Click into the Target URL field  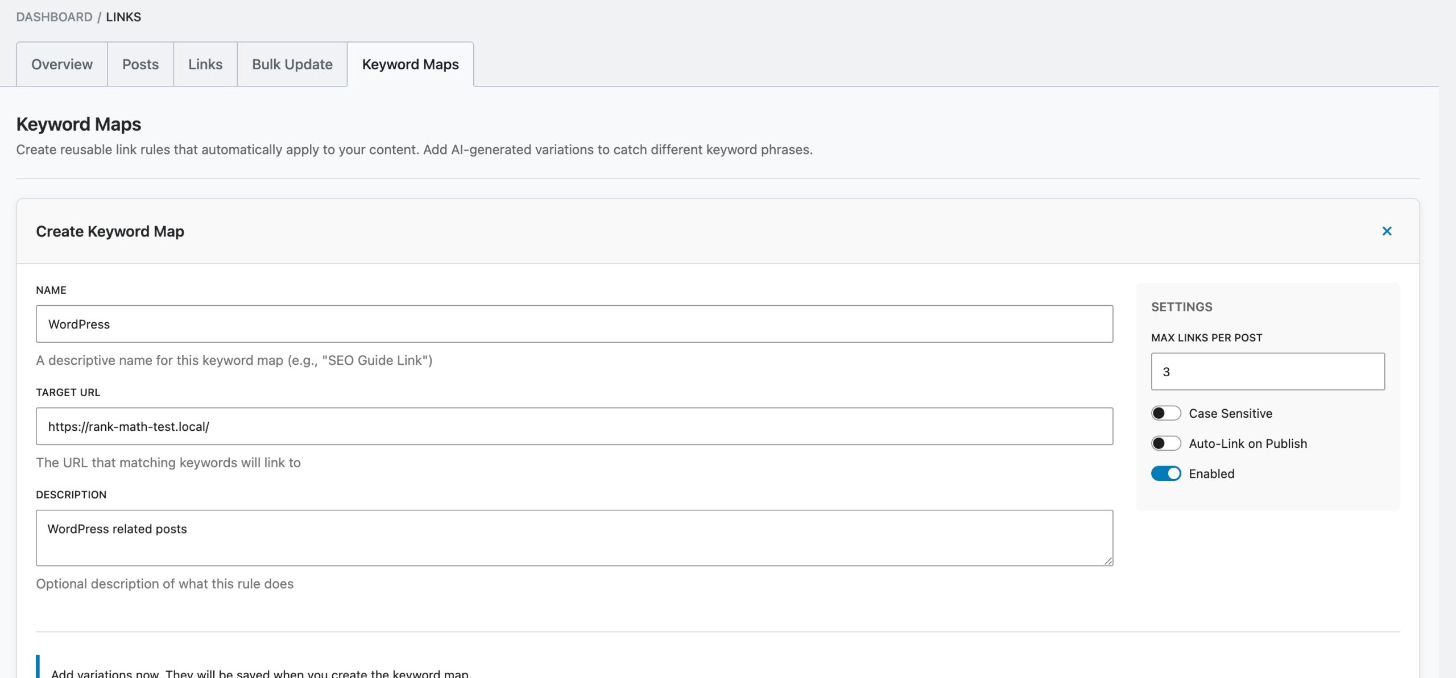574,426
